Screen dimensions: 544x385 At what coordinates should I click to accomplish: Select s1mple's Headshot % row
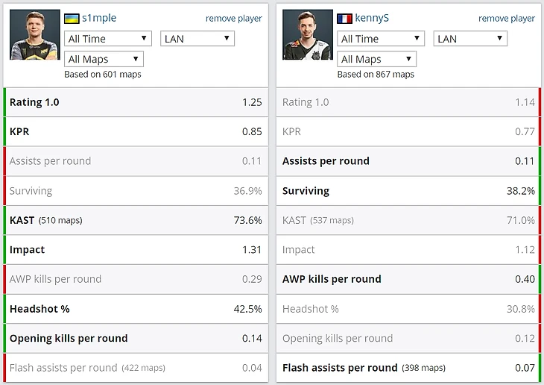pos(136,309)
